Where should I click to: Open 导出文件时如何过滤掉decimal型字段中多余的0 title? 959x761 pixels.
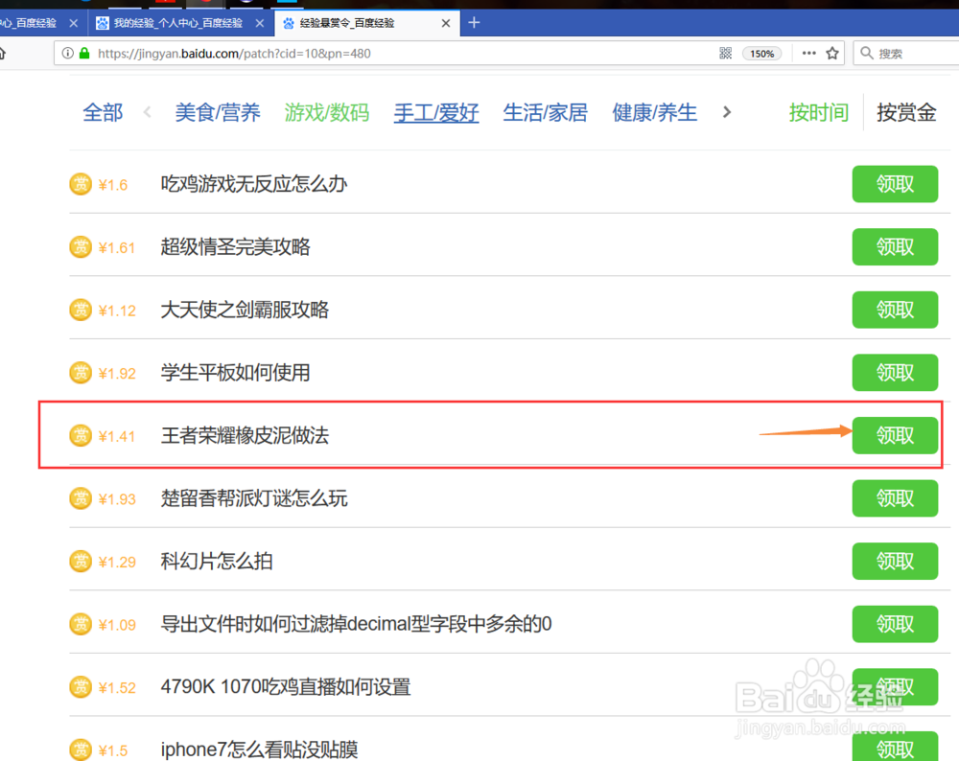(x=356, y=624)
